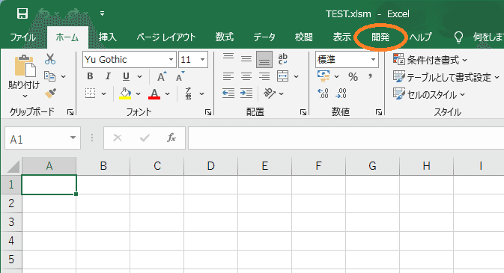Open the 校閲 tab
504x273 pixels.
tap(304, 37)
